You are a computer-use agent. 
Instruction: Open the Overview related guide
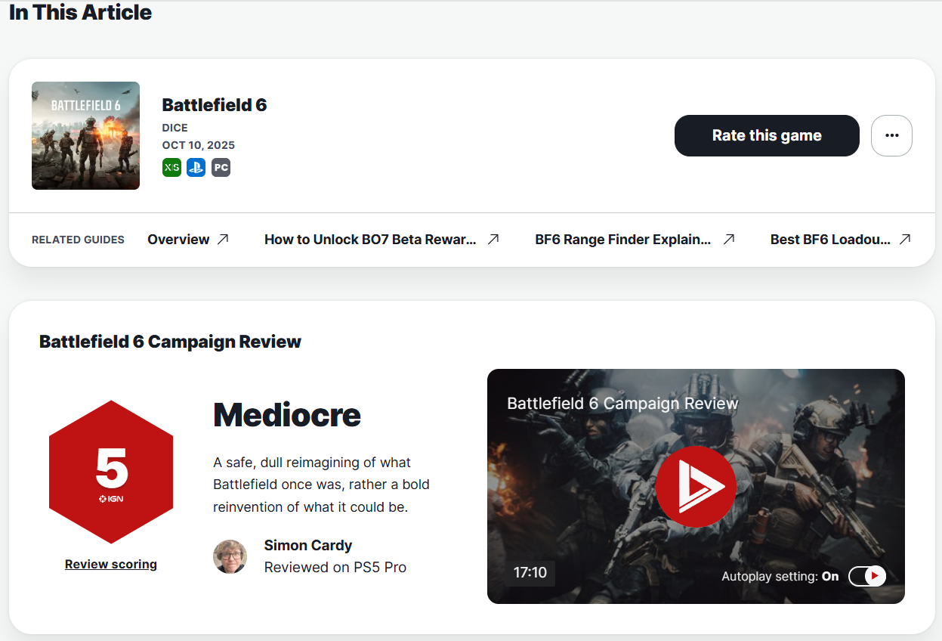click(x=178, y=240)
